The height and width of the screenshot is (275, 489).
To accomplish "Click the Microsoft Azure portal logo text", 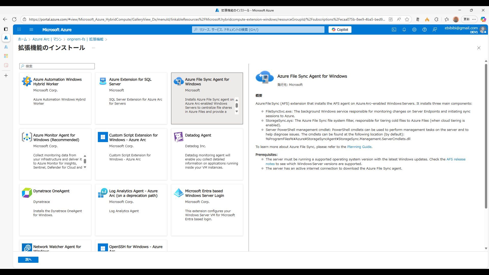I will (57, 30).
